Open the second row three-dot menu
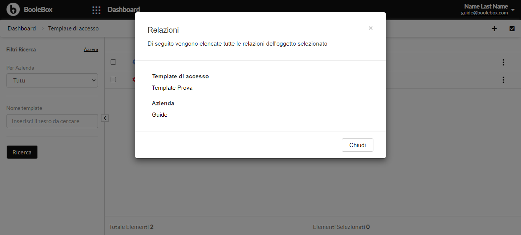The width and height of the screenshot is (521, 235). (503, 80)
